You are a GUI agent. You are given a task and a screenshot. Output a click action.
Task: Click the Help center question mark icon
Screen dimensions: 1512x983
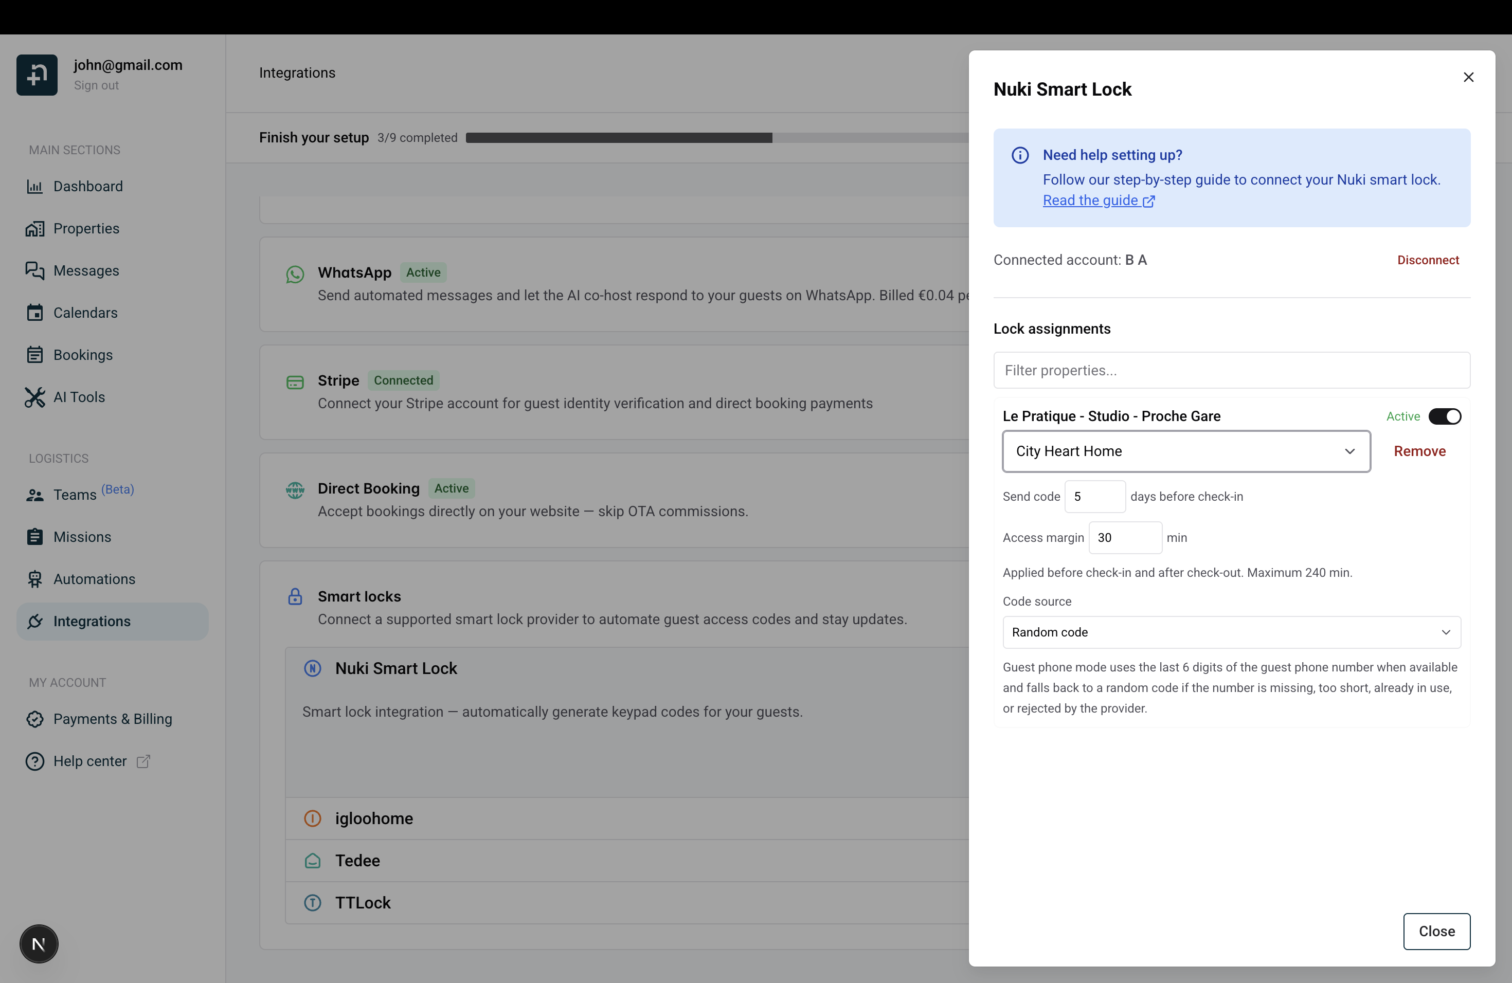click(35, 761)
